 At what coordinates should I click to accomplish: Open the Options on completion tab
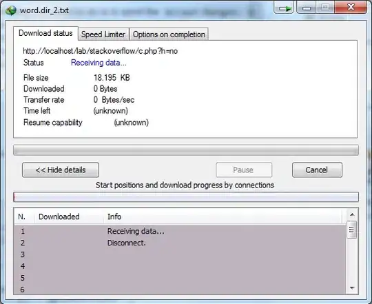click(x=169, y=34)
